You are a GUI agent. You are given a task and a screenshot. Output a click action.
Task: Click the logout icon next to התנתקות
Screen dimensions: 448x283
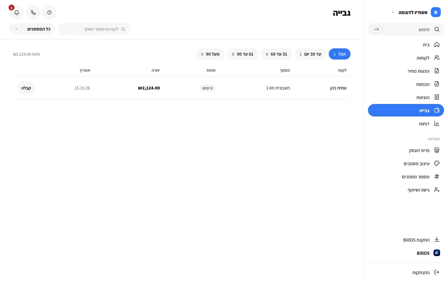pos(436,272)
